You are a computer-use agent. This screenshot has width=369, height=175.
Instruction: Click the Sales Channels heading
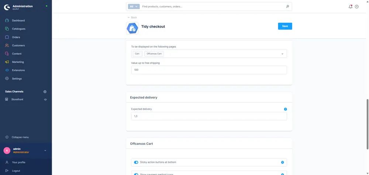coord(14,92)
